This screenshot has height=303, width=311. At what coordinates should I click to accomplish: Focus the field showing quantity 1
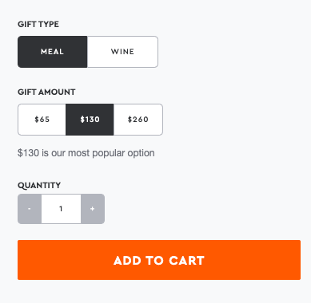(x=61, y=209)
